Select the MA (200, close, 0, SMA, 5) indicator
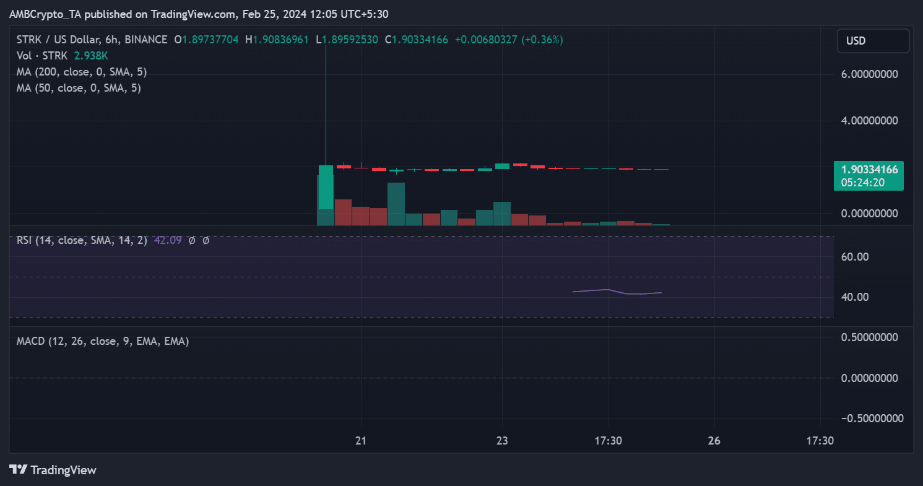Screen dimensions: 923x486 82,72
